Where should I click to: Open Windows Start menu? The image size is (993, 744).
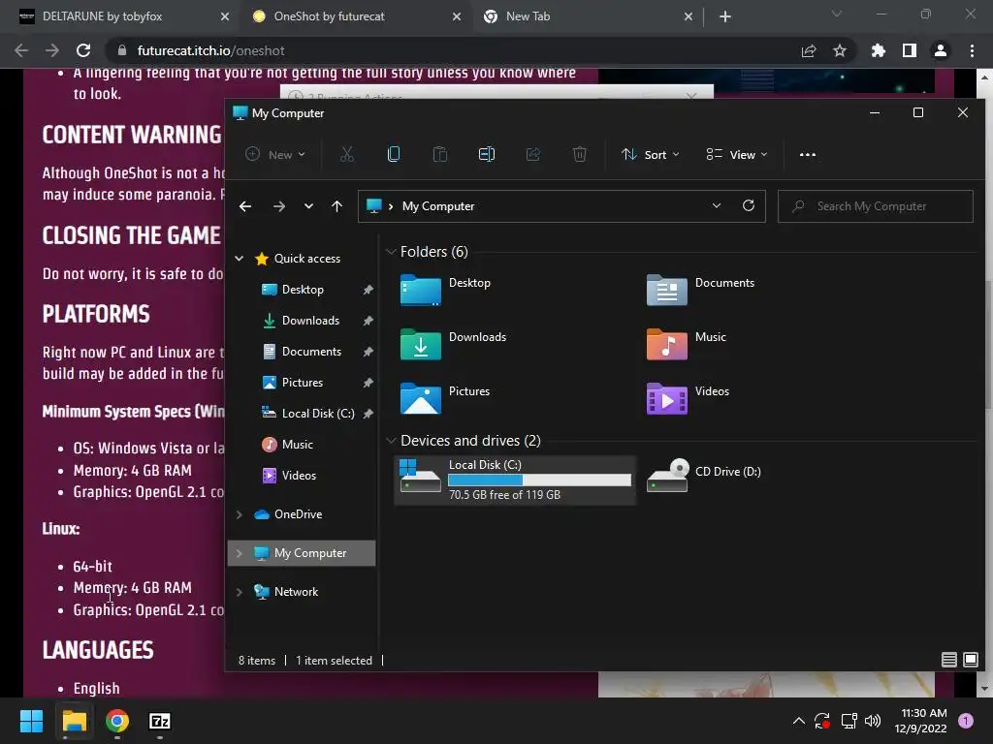click(x=31, y=721)
